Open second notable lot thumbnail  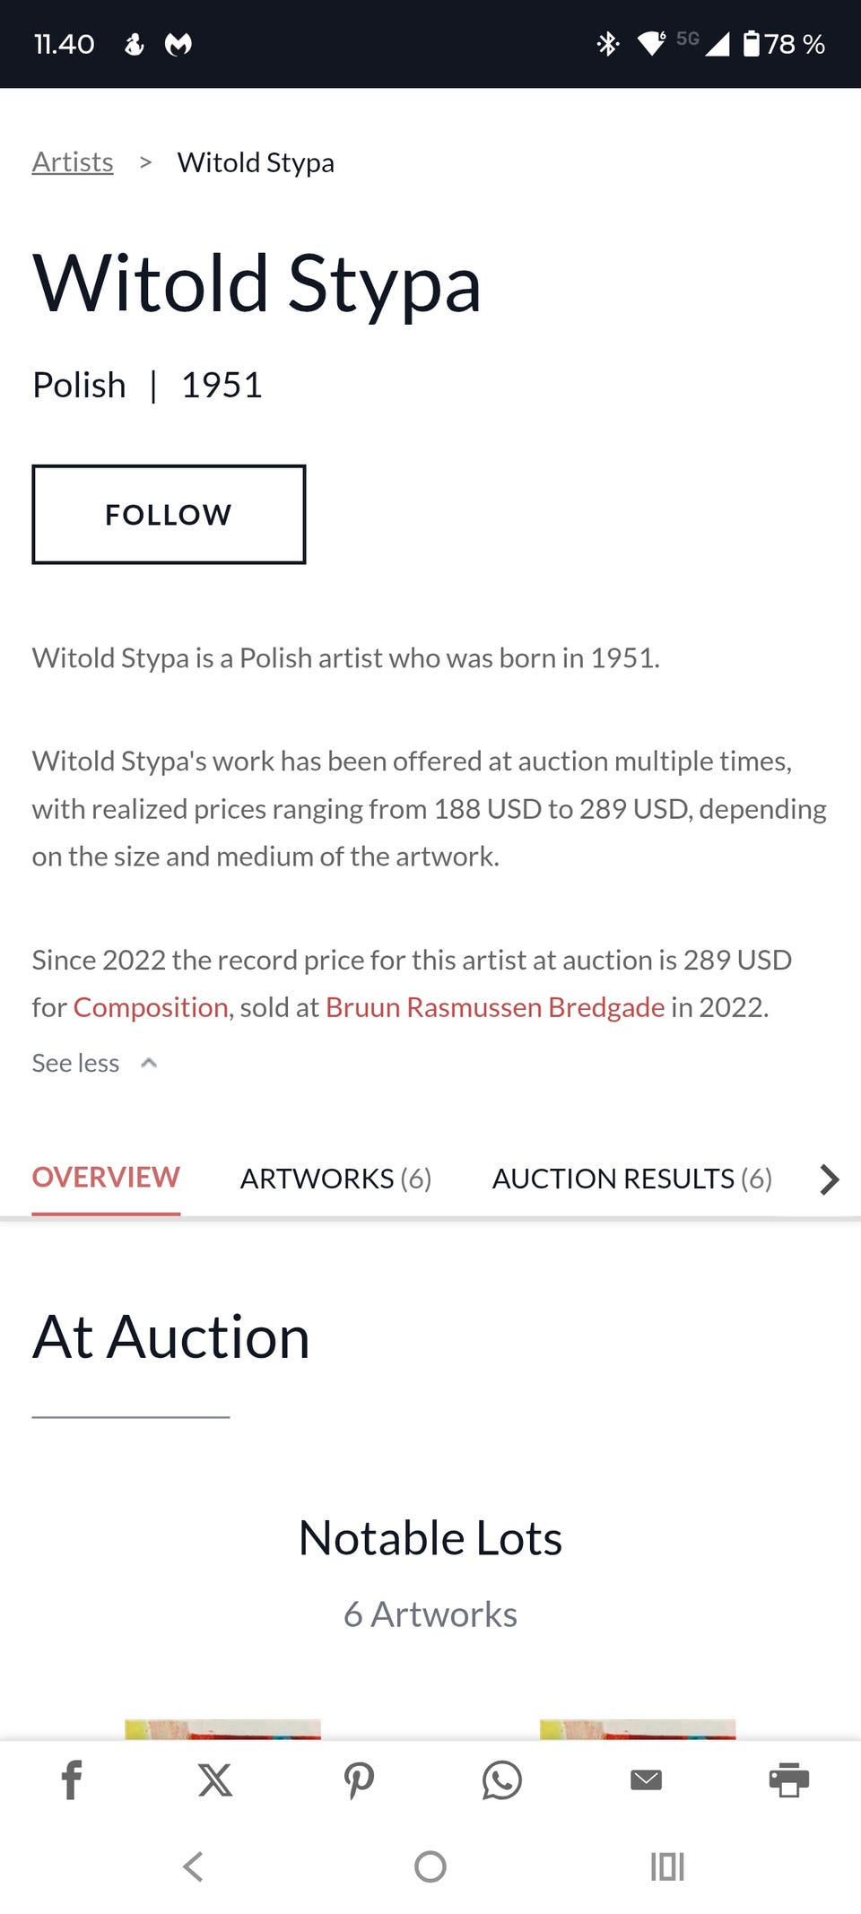(638, 1729)
